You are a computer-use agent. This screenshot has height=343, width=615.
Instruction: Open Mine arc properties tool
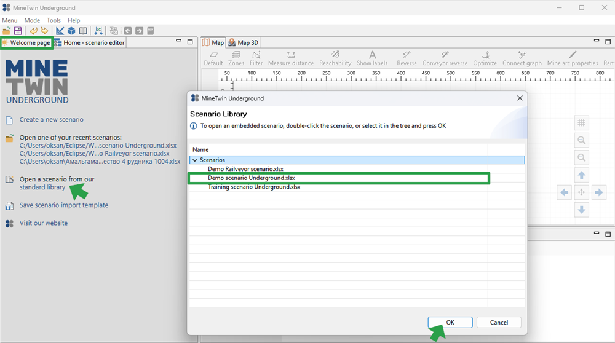573,58
